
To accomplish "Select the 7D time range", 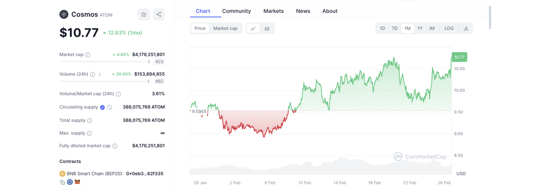I will (395, 28).
